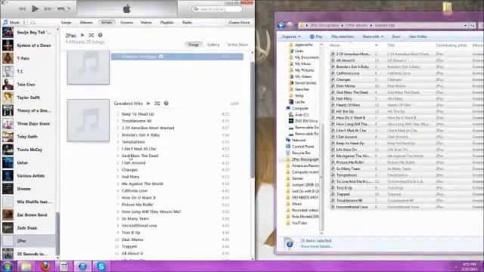Play all 2Pac songs via header play icon
Viewport: 484px width, 272px height.
(x=82, y=36)
